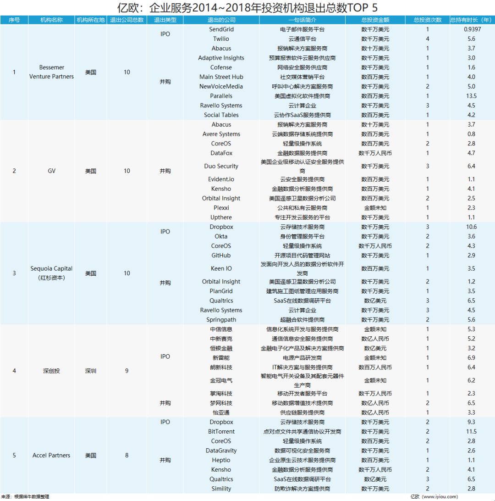Viewport: 495px width, 501px height.
Task: Click the 机构名称 column header
Action: [51, 20]
